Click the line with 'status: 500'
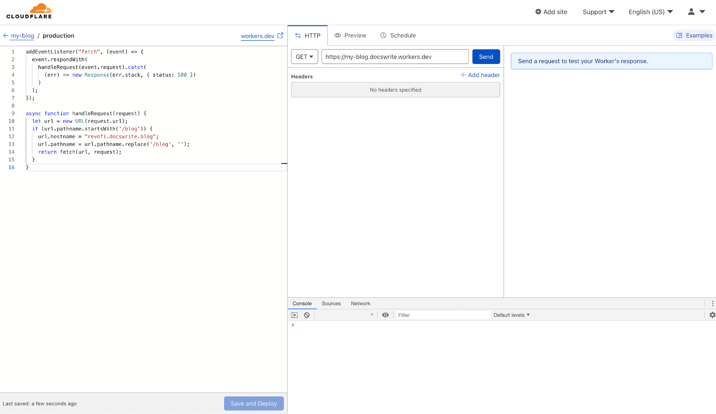Image resolution: width=716 pixels, height=414 pixels. (x=120, y=75)
